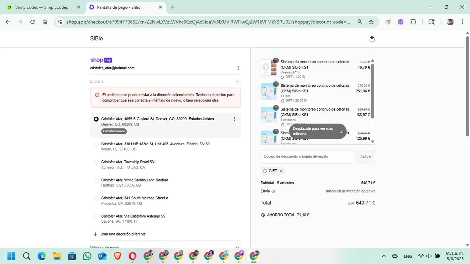Click the shipping info help icon
The width and height of the screenshot is (470, 264).
pyautogui.click(x=273, y=191)
